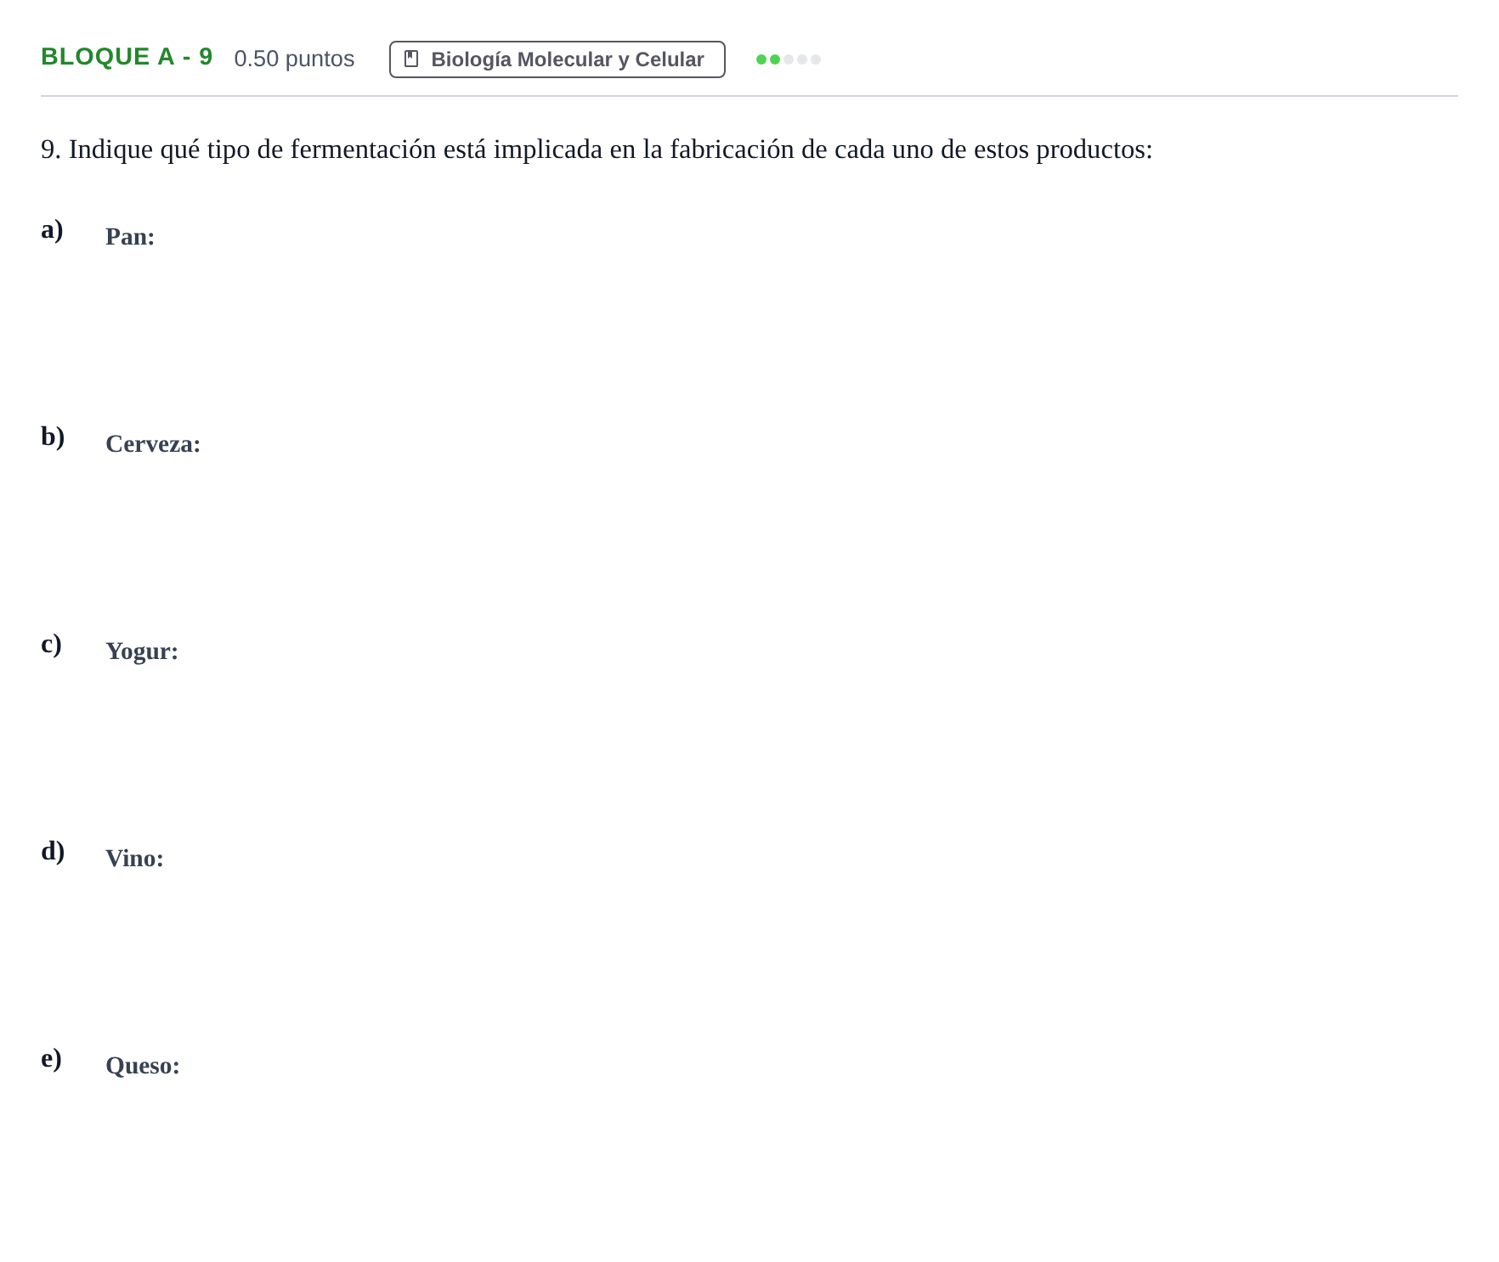Click the Pan: answer label
Viewport: 1499px width, 1262px height.
pyautogui.click(x=130, y=237)
